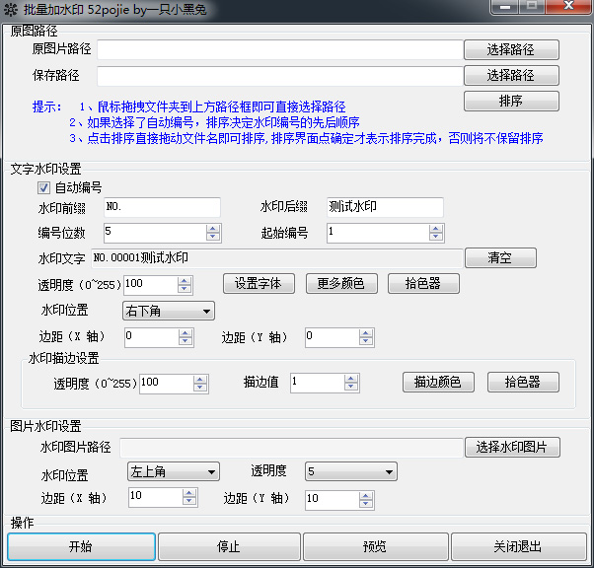Click the 水印图片路径 field
The height and width of the screenshot is (568, 594).
point(291,448)
